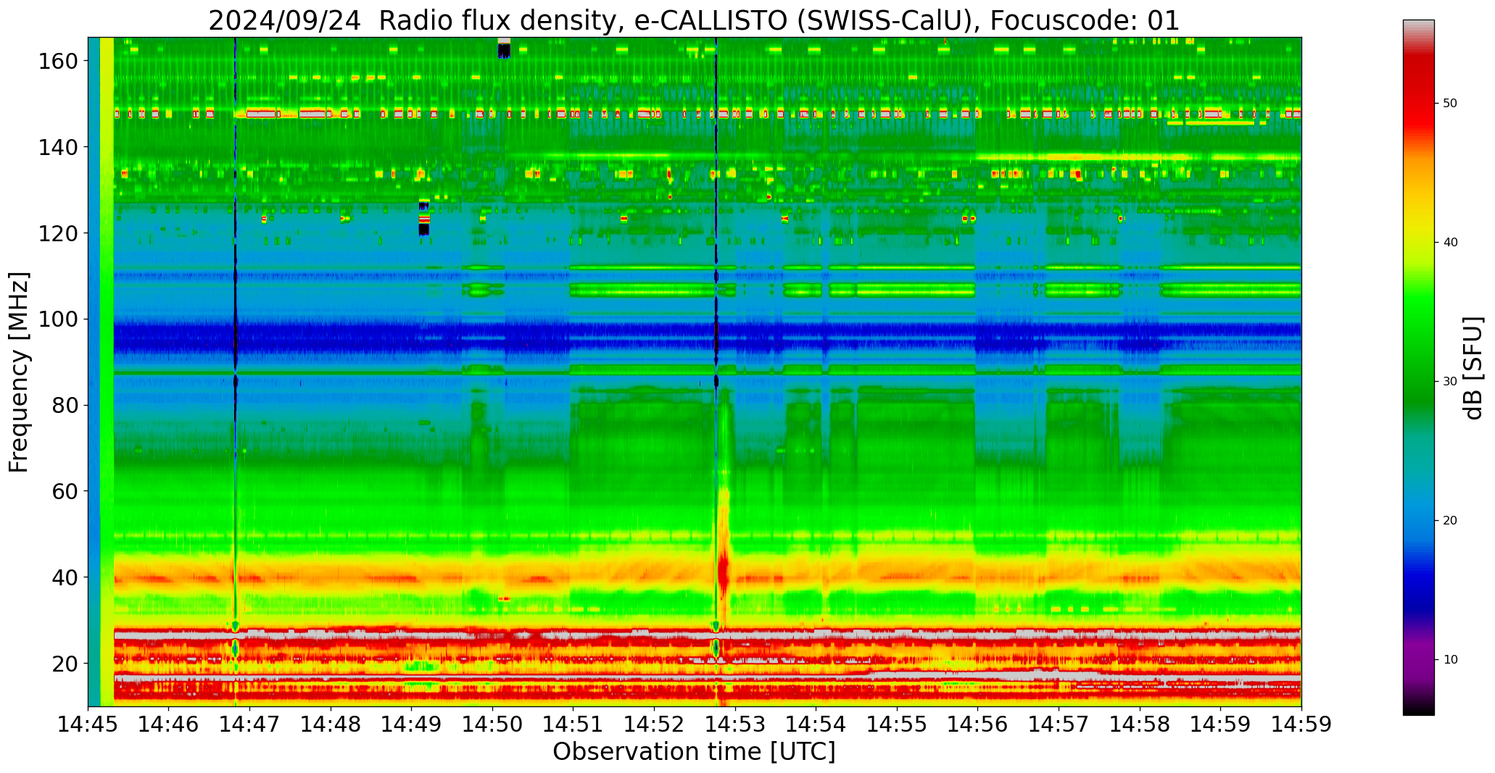Click the 14:48 time tick label
Viewport: 1495px width, 773px height.
tap(331, 724)
